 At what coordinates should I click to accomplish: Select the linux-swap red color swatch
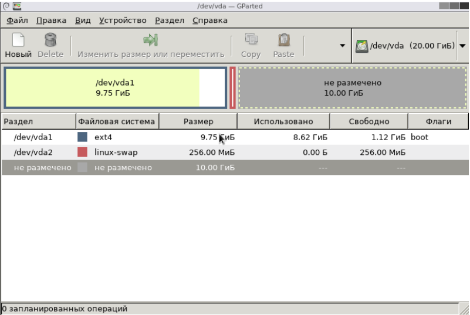(x=82, y=153)
